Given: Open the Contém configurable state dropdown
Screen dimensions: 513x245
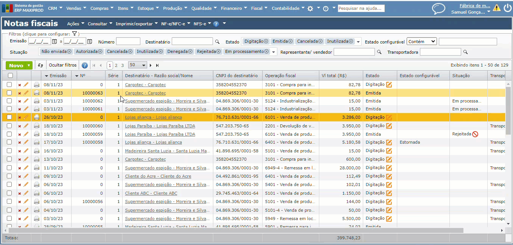Looking at the screenshot, I should 422,42.
